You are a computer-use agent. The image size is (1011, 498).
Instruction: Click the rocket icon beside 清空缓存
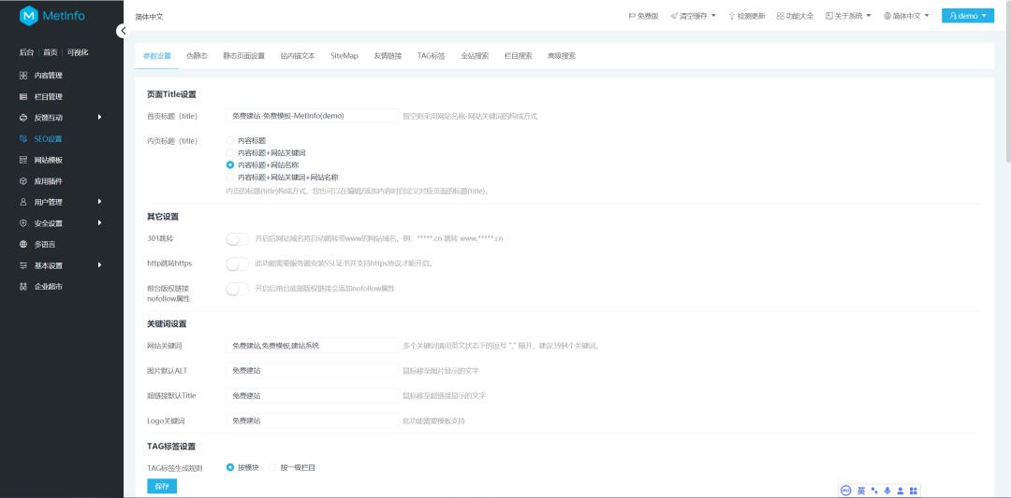pyautogui.click(x=674, y=16)
